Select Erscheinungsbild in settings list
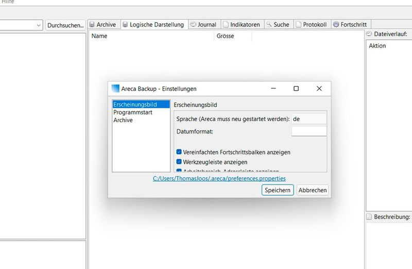The image size is (412, 269). click(x=141, y=105)
